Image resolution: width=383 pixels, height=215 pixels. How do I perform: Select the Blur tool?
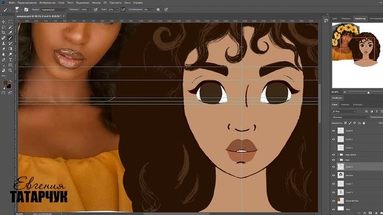pyautogui.click(x=4, y=54)
